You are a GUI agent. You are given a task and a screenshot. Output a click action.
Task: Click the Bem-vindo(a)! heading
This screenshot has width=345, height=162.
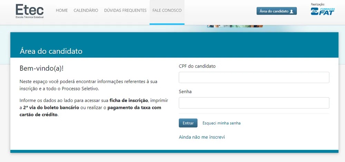42,69
